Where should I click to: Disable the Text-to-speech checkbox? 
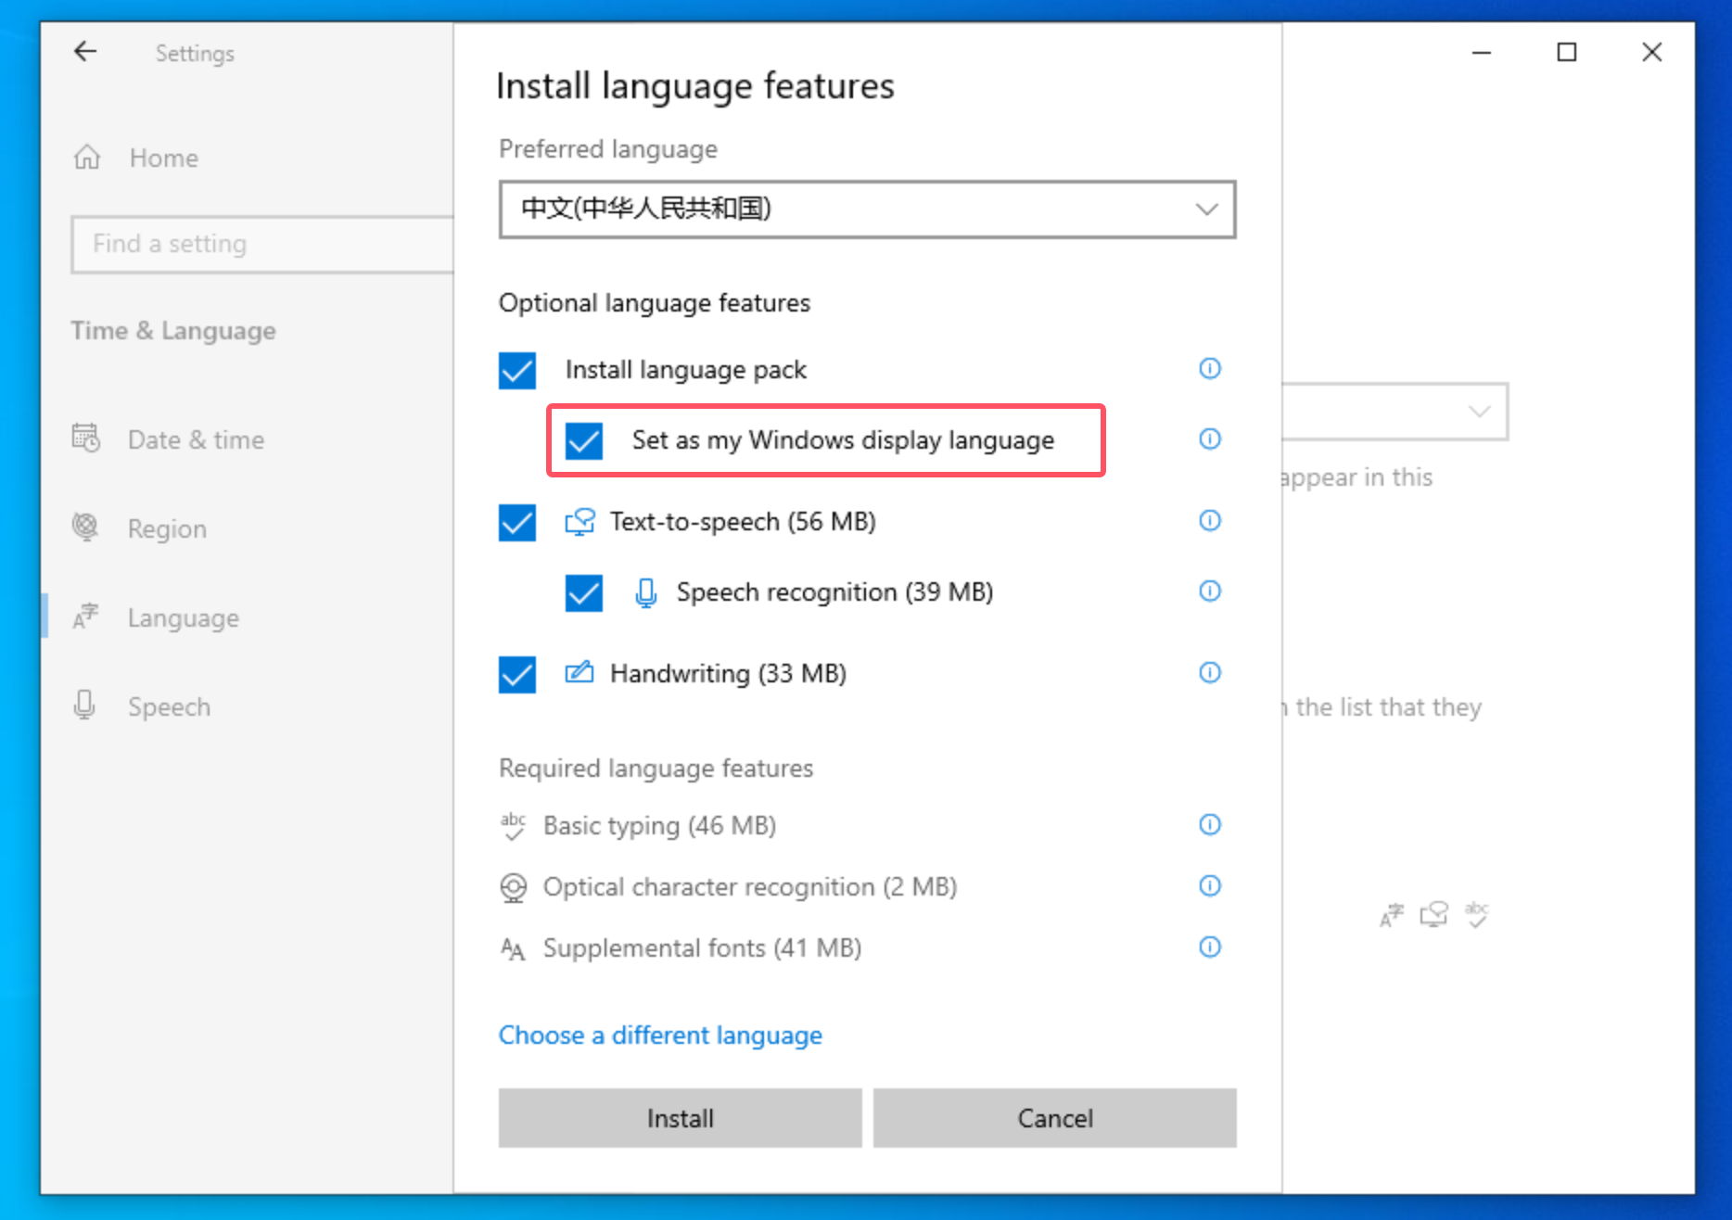(517, 523)
